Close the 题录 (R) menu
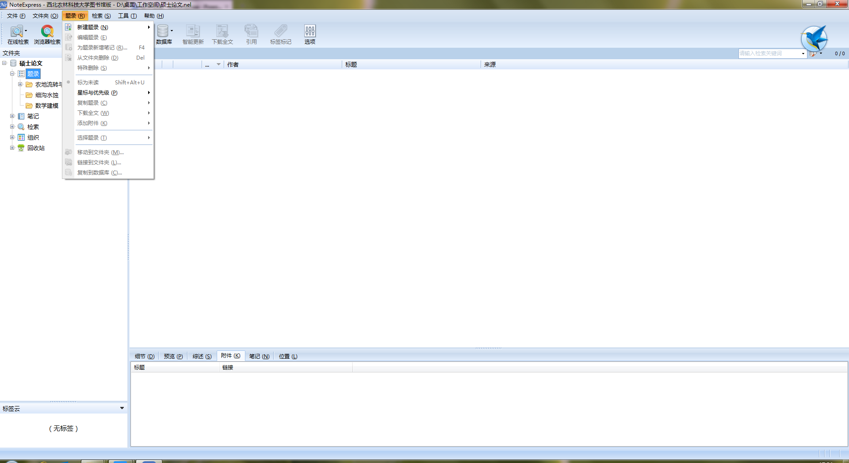 pos(75,16)
